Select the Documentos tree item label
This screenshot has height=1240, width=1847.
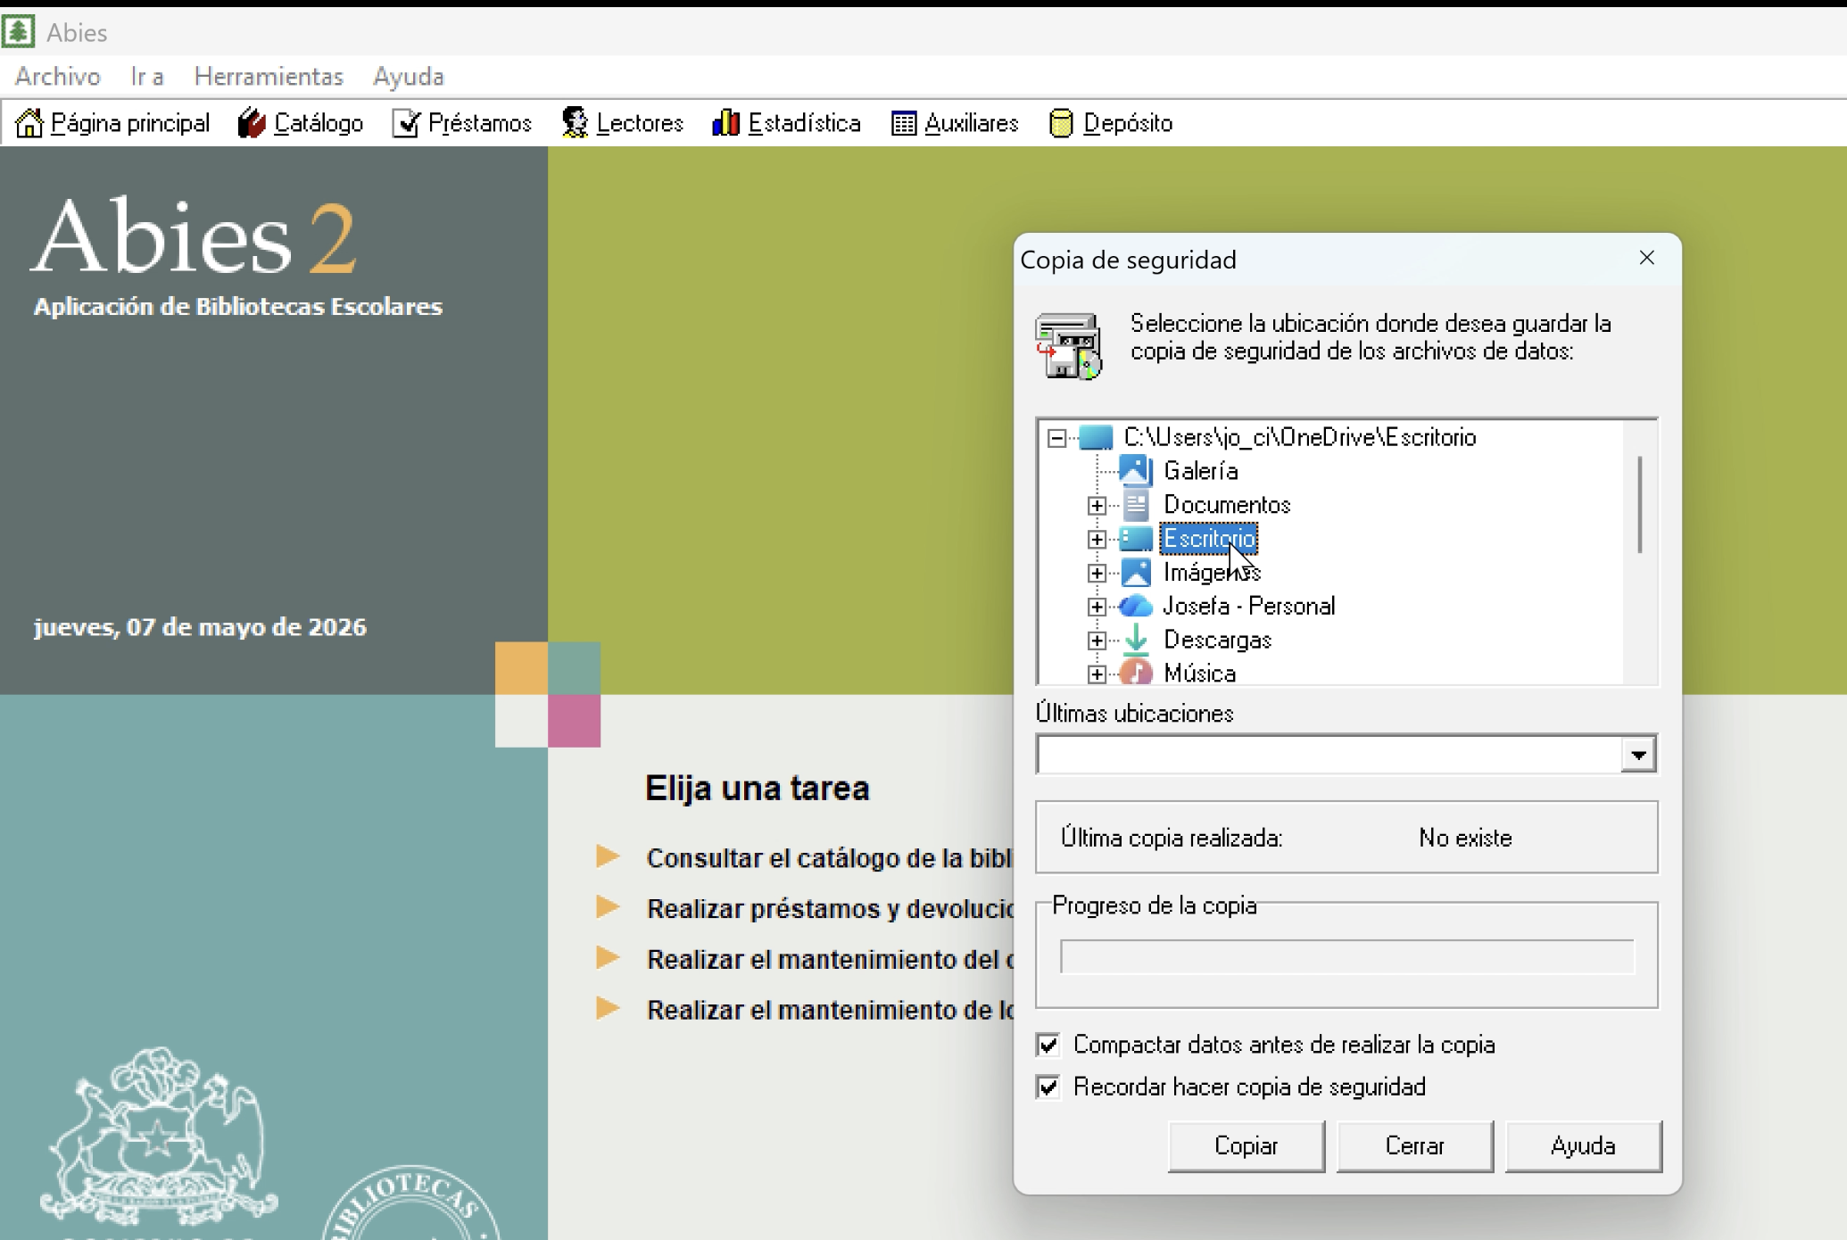pyautogui.click(x=1227, y=505)
